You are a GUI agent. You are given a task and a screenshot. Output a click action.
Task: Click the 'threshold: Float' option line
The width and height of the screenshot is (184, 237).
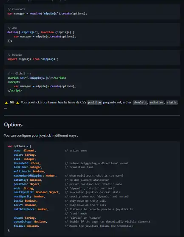click(x=27, y=163)
